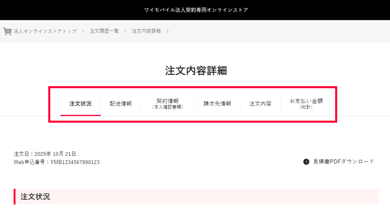This screenshot has height=219, width=390.
Task: Click the ワイモバイル法人契約専用オンラインストア header title
Action: [196, 10]
